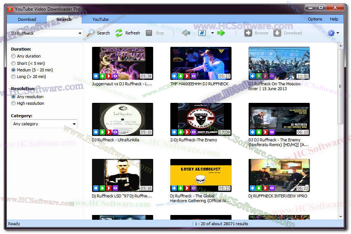Click '1 - 20 of about 28071 results' status

[x=221, y=224]
